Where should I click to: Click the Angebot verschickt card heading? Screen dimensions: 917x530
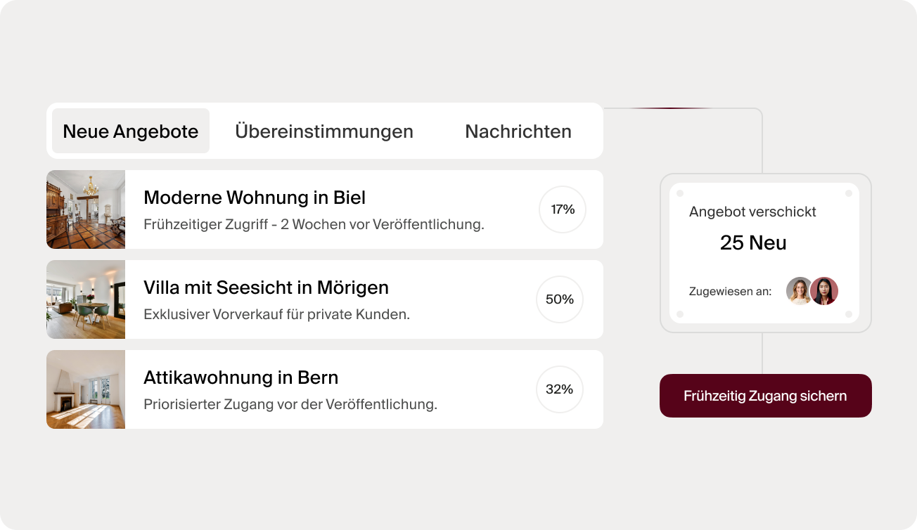pyautogui.click(x=752, y=212)
